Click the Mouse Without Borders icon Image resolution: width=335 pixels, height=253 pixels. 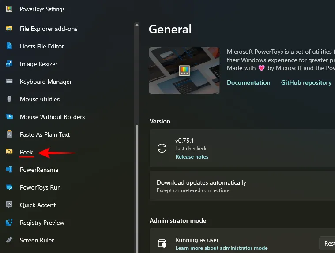point(9,117)
